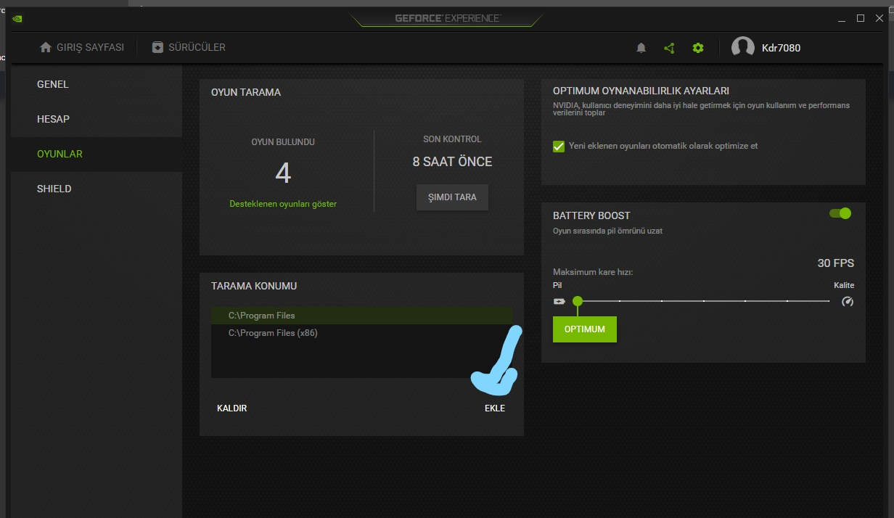Click the share icon in the header
Image resolution: width=894 pixels, height=518 pixels.
[x=669, y=48]
